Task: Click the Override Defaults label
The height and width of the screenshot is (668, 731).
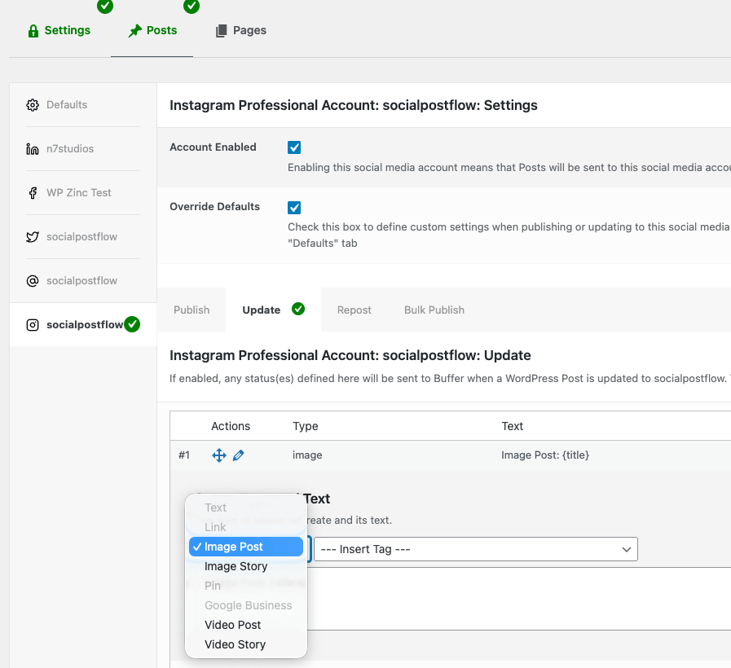Action: pyautogui.click(x=214, y=206)
